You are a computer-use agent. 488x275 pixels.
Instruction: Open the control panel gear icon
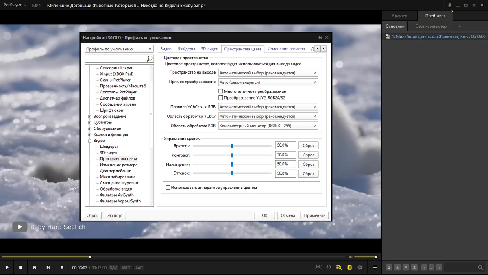360,267
